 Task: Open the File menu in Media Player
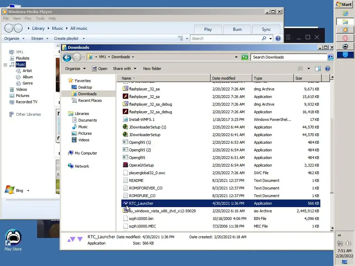[x=6, y=18]
